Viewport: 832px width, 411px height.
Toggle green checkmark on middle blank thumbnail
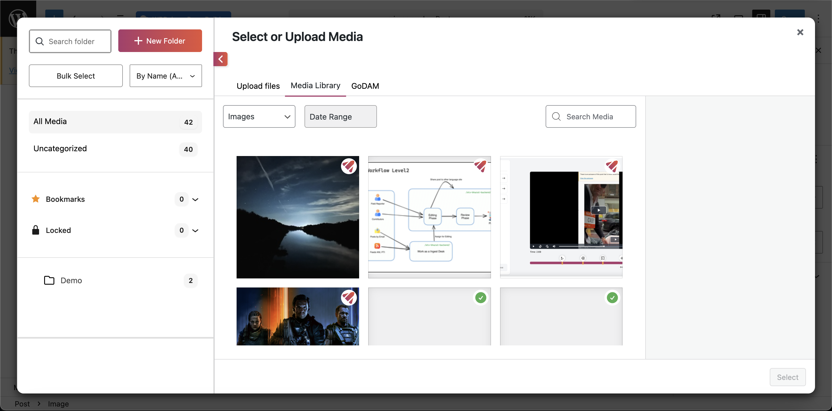coord(481,298)
